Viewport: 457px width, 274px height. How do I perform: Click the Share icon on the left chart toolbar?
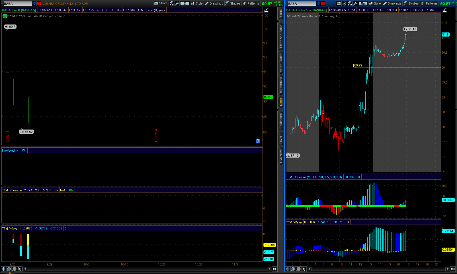[x=156, y=3]
